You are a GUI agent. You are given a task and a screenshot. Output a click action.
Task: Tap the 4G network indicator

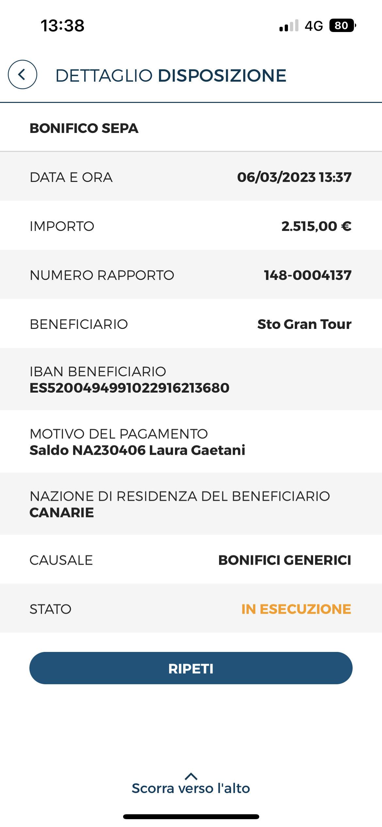pyautogui.click(x=314, y=26)
